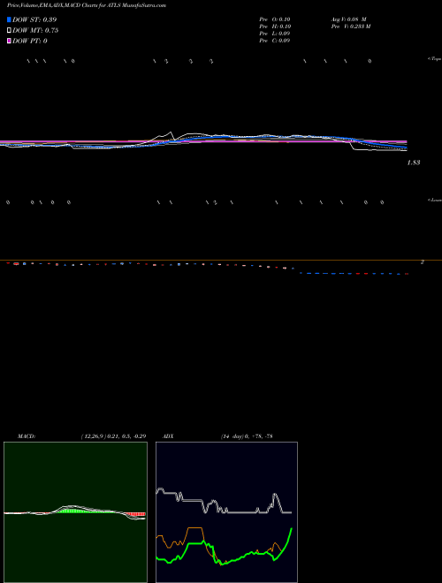Click the ADX (14 day) values text

tap(247, 436)
